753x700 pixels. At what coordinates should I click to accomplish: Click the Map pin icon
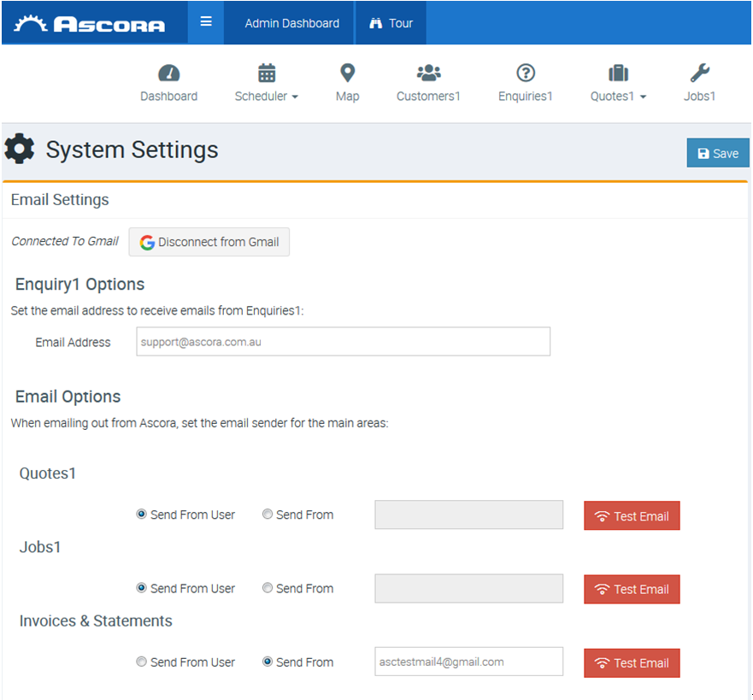pos(347,73)
